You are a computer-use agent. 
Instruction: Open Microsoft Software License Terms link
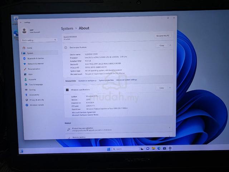point(85,115)
